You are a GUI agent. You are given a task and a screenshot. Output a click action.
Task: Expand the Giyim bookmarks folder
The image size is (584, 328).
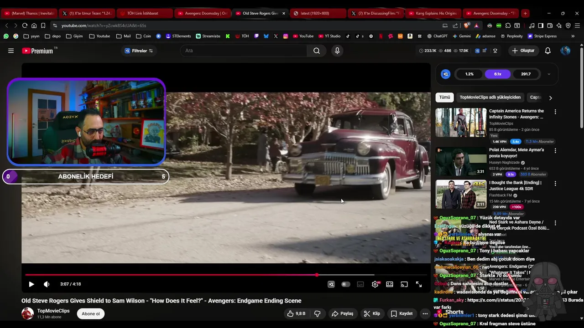74,36
